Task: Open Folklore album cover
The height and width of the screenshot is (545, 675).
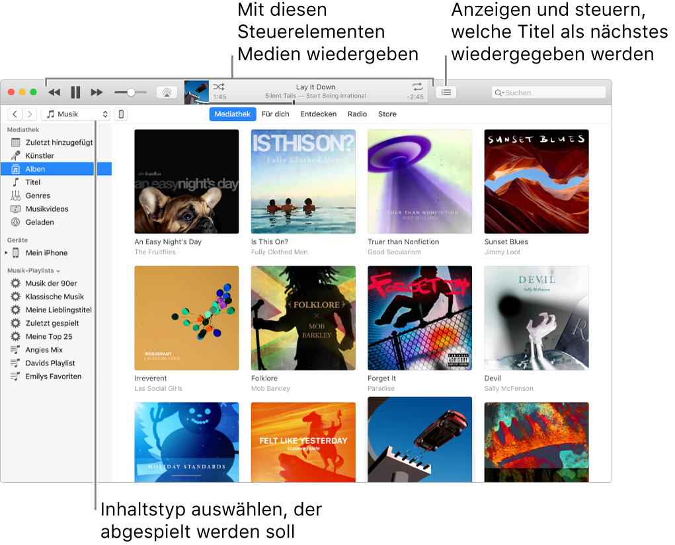Action: 303,318
